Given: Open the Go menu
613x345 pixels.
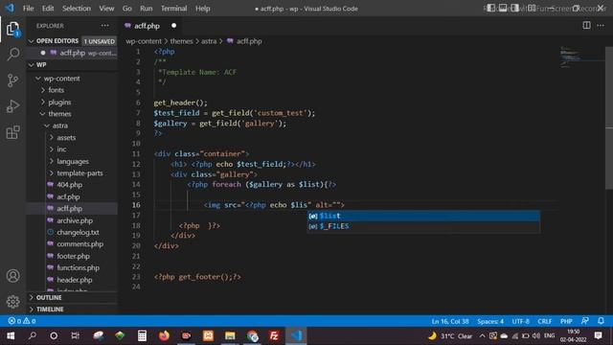Looking at the screenshot, I should coord(127,9).
